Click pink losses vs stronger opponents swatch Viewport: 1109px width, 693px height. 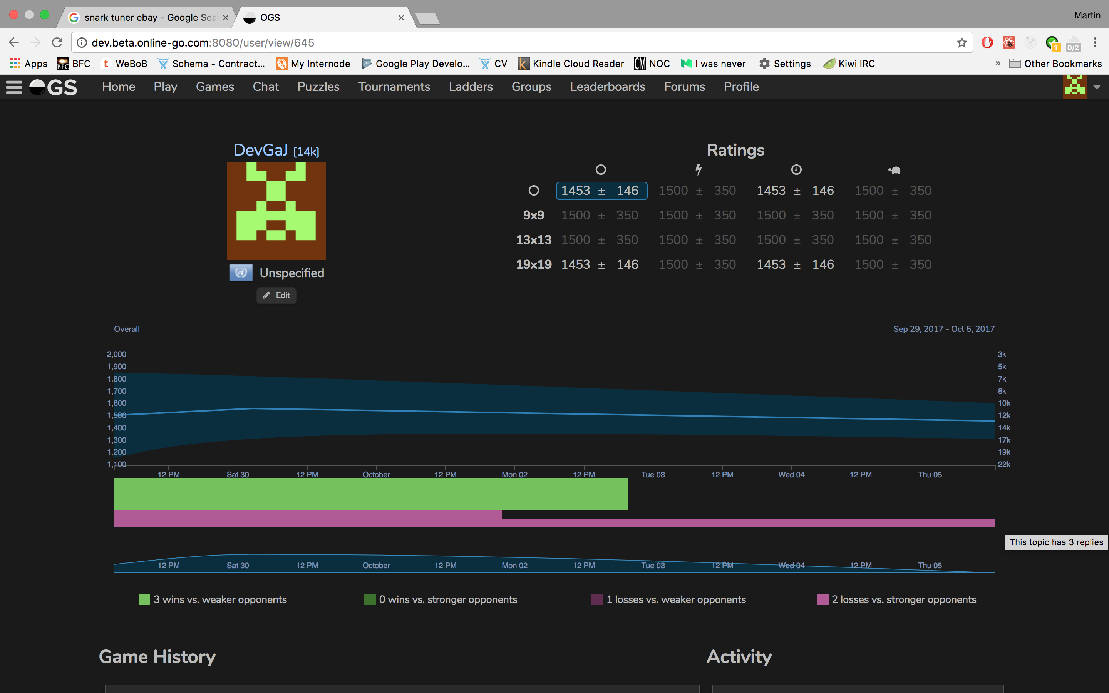click(823, 599)
